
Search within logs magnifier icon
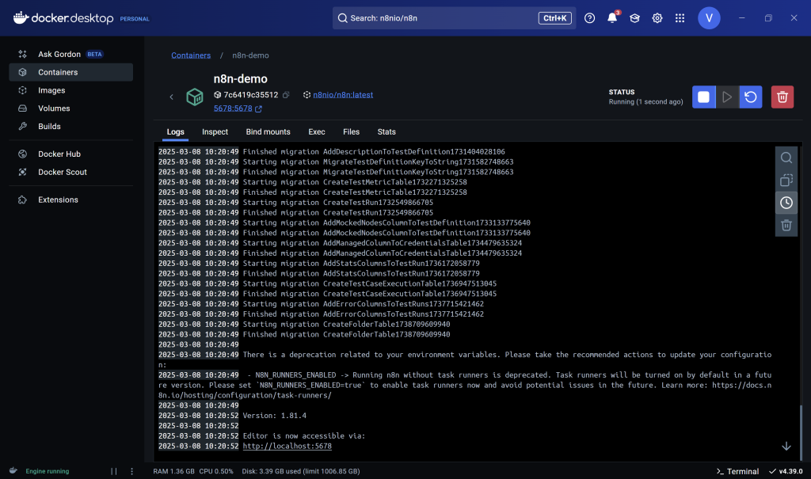coord(786,158)
